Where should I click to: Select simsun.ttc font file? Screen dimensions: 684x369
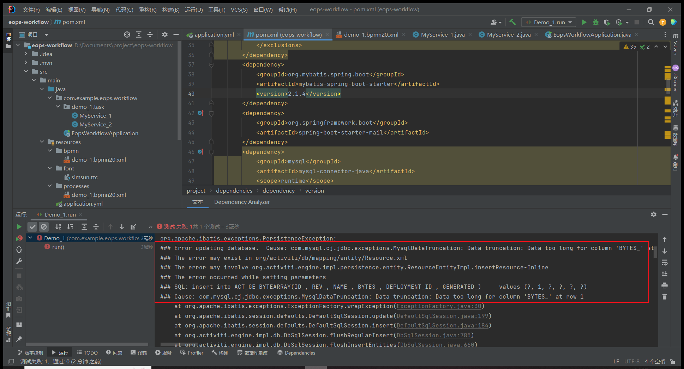tap(81, 177)
